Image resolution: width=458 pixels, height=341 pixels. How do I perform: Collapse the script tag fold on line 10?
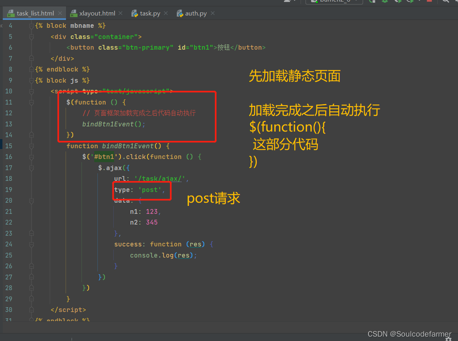[x=31, y=91]
